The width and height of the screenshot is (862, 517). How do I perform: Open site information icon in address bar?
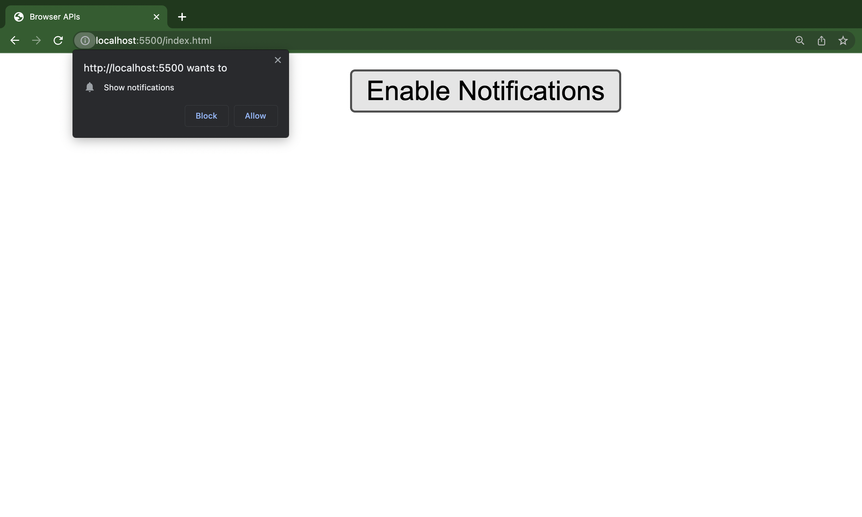pyautogui.click(x=85, y=40)
